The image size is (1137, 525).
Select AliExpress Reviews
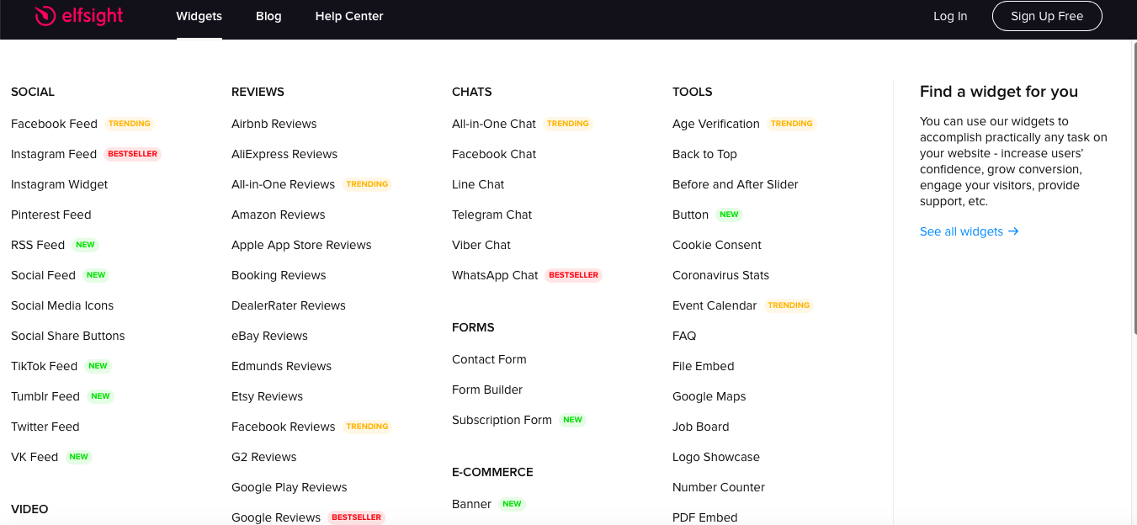[x=284, y=154]
